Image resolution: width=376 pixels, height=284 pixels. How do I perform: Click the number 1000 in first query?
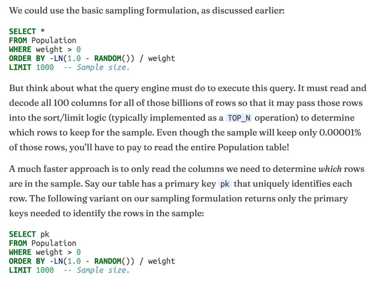(x=45, y=67)
